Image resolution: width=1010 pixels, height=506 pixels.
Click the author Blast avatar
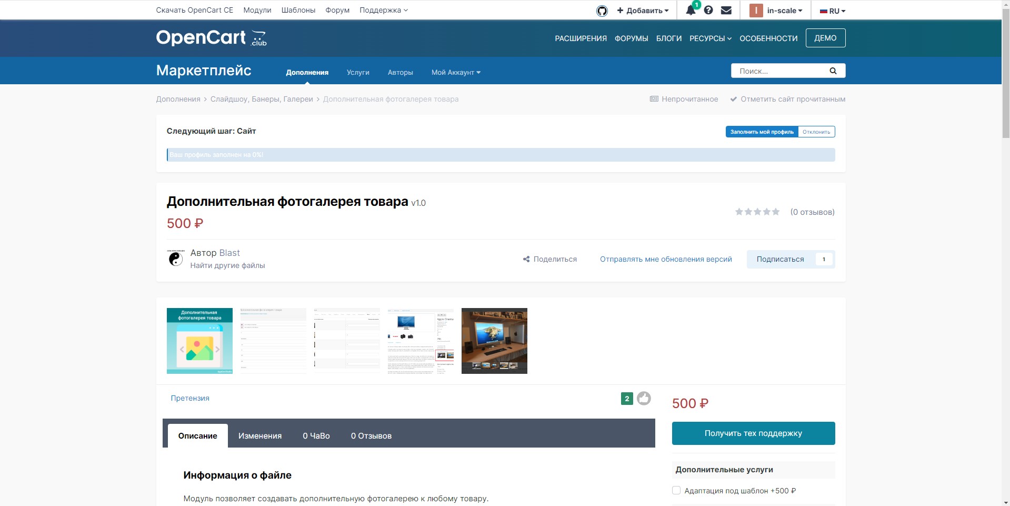click(x=175, y=258)
